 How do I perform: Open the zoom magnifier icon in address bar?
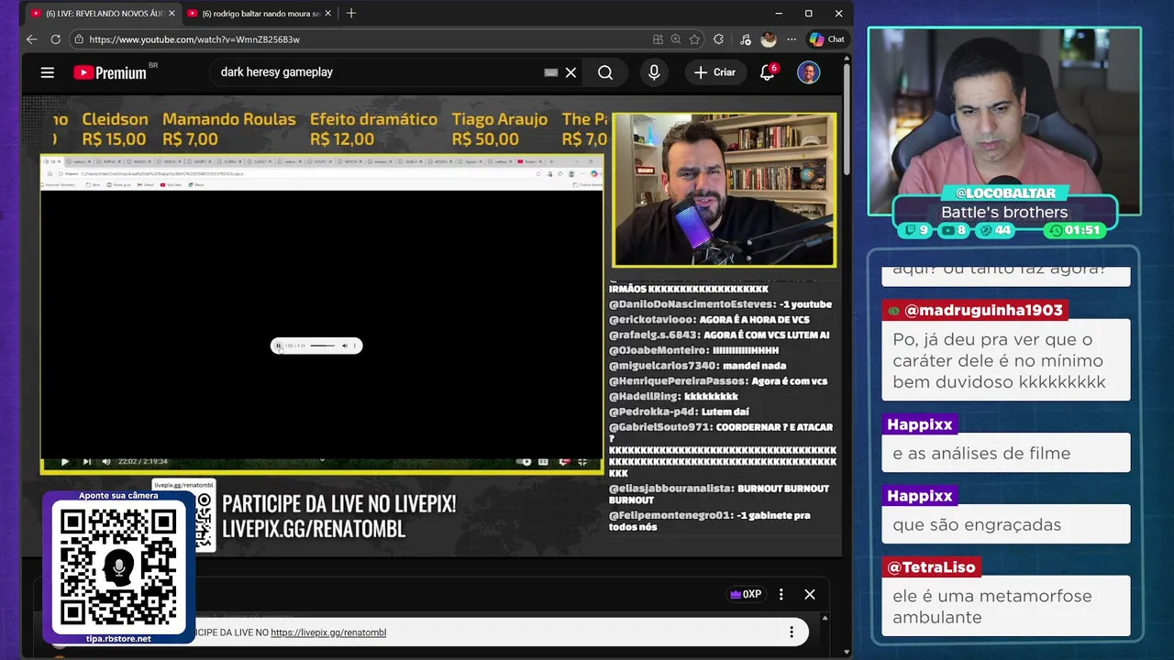[676, 39]
